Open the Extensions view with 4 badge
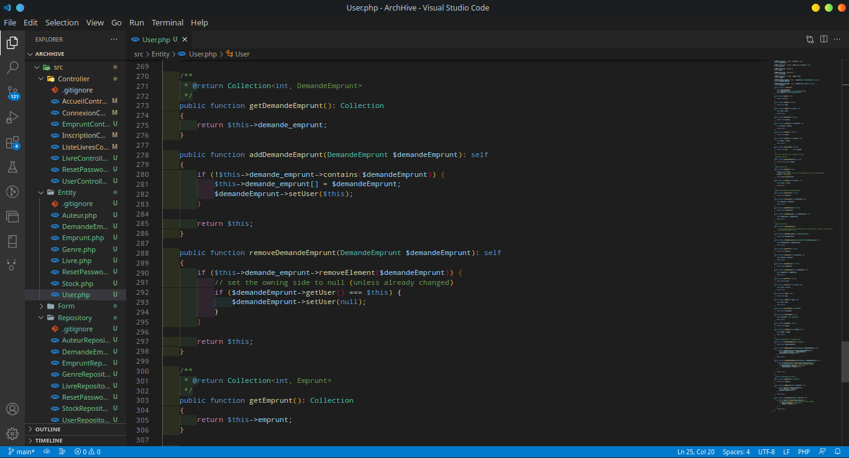Screen dimensions: 849x458 tap(12, 143)
